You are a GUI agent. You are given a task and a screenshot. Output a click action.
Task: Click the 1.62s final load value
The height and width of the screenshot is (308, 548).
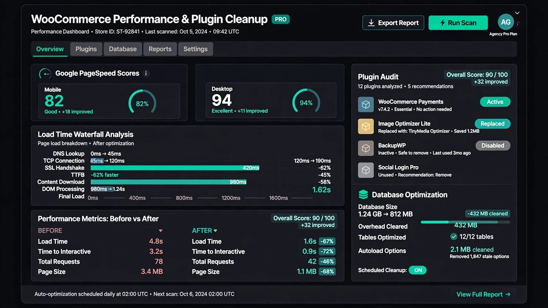coord(321,190)
